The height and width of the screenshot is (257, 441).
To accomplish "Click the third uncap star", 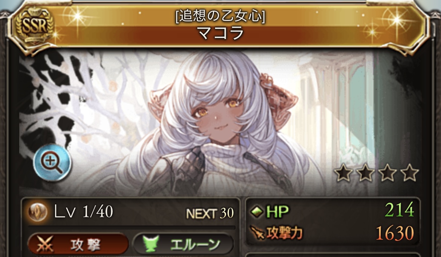I will pyautogui.click(x=387, y=172).
